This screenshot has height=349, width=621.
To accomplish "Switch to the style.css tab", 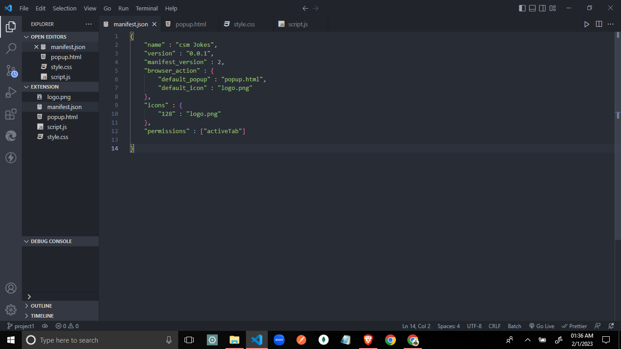I will (x=245, y=24).
